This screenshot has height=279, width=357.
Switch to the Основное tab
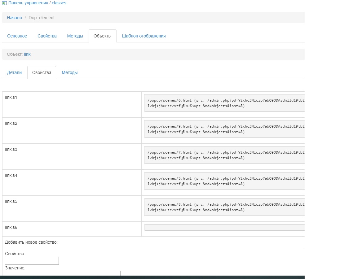[17, 36]
